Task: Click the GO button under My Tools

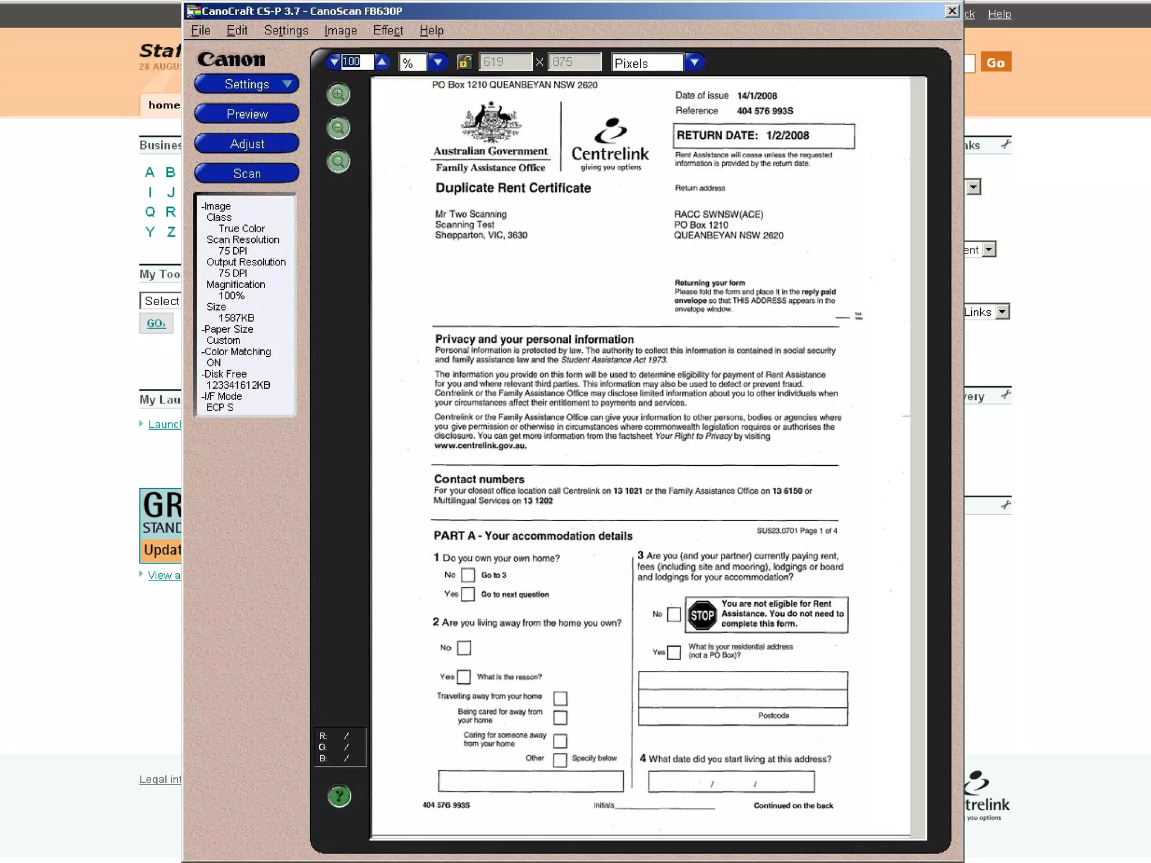Action: click(156, 323)
